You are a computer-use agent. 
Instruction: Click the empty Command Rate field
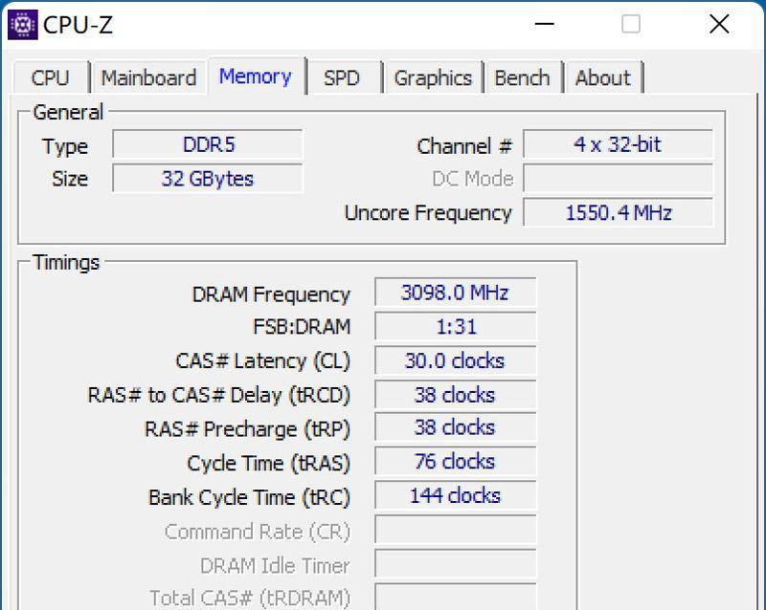point(456,530)
